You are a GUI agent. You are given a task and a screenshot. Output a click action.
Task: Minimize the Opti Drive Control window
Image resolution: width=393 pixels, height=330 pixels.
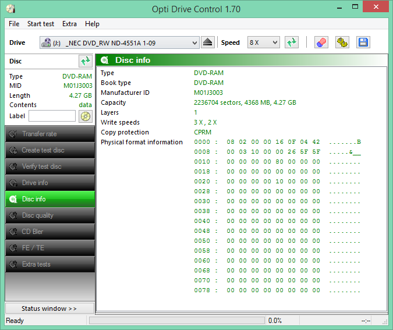tap(339, 8)
